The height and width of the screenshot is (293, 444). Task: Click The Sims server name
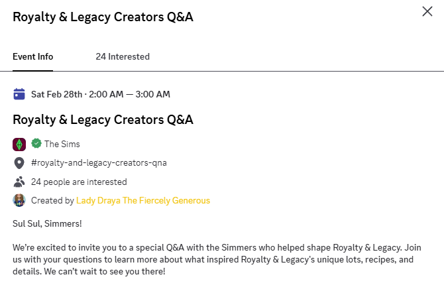click(62, 144)
